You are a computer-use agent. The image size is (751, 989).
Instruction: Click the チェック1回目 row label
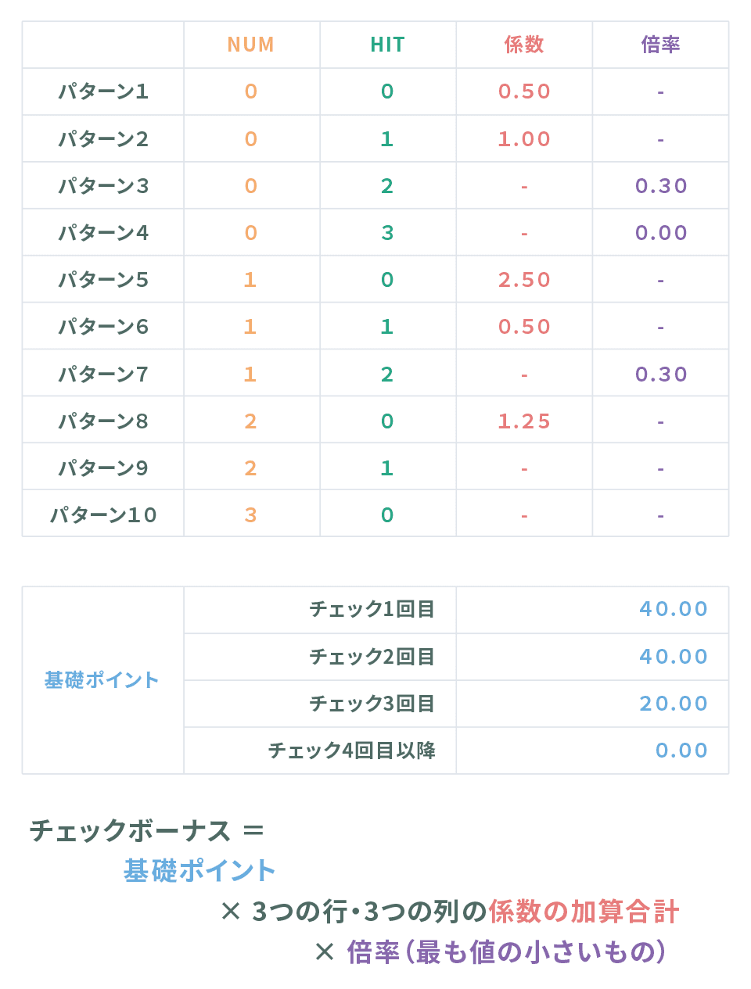[372, 609]
